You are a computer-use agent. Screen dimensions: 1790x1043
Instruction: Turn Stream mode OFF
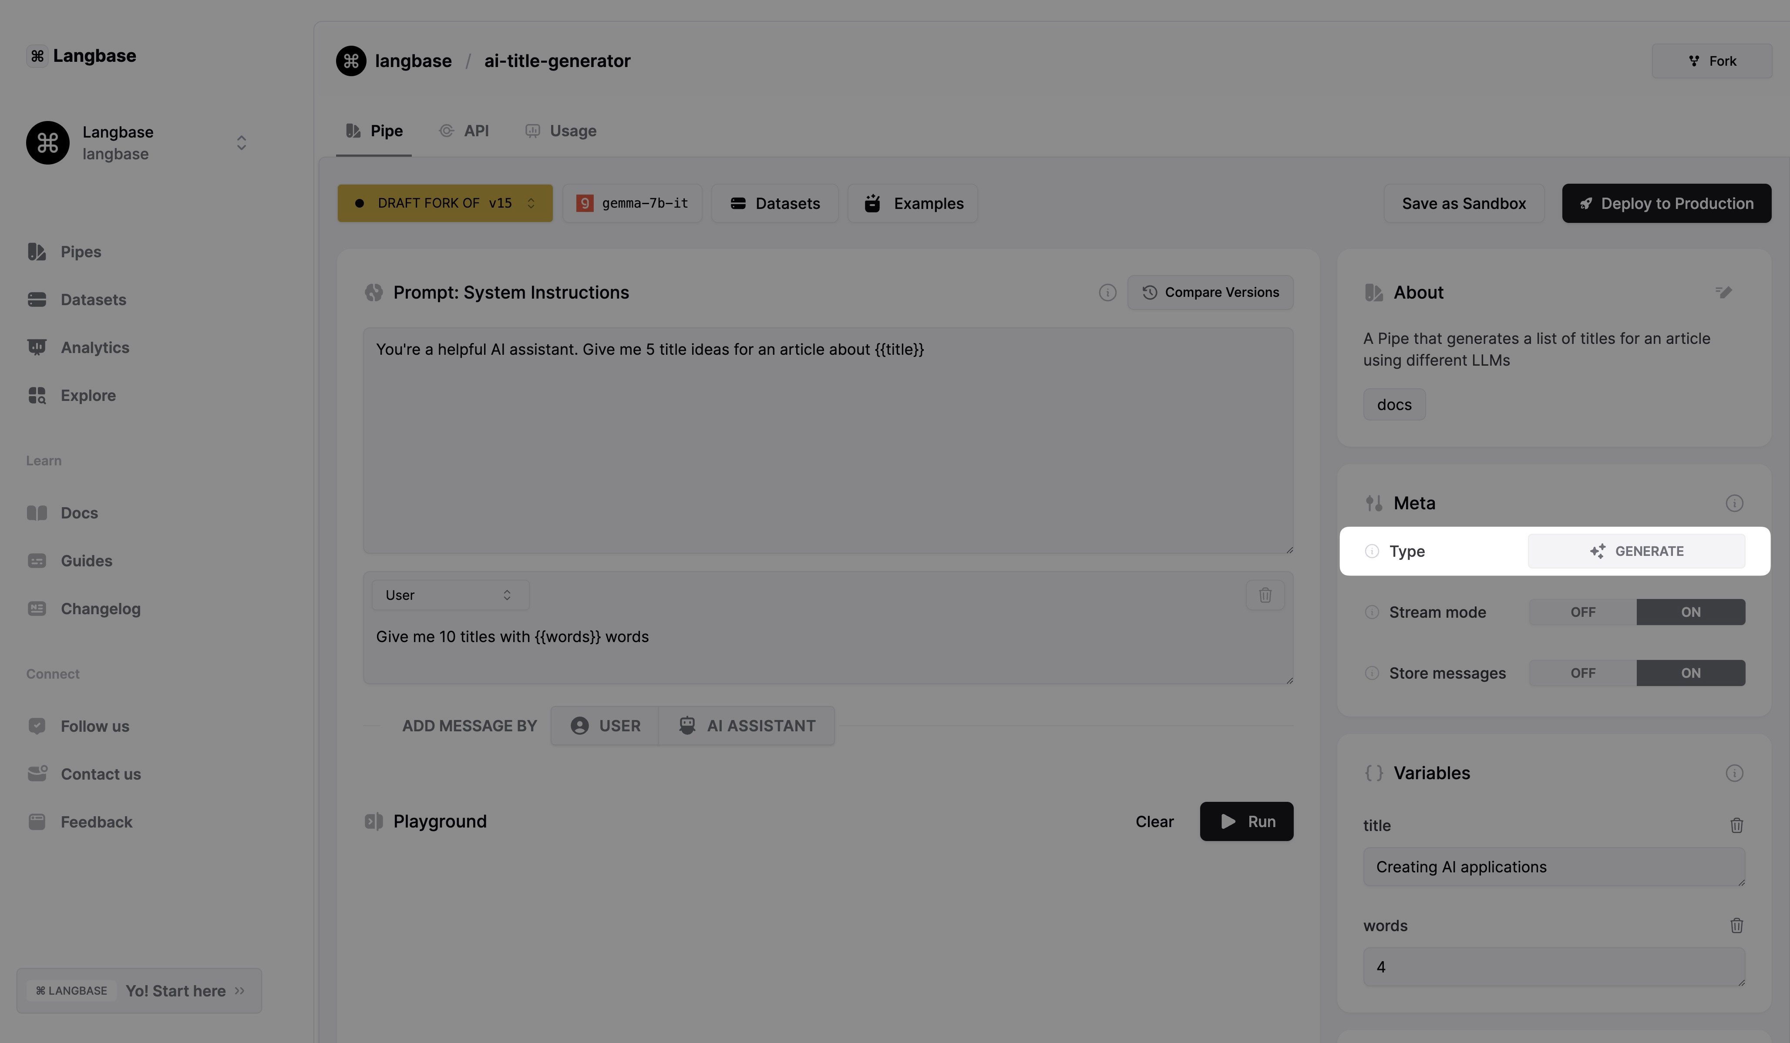coord(1583,612)
